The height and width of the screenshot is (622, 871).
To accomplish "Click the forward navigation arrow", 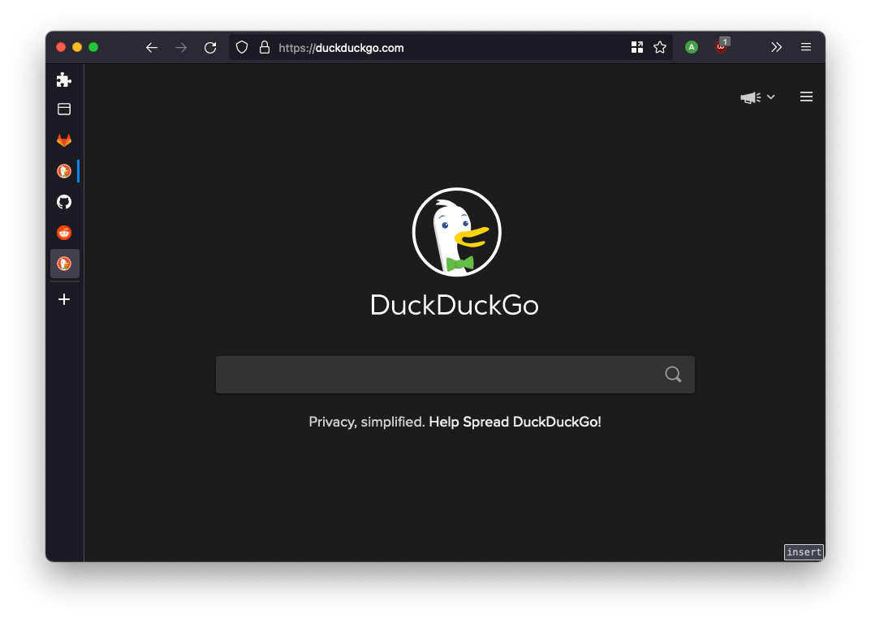I will click(x=181, y=48).
